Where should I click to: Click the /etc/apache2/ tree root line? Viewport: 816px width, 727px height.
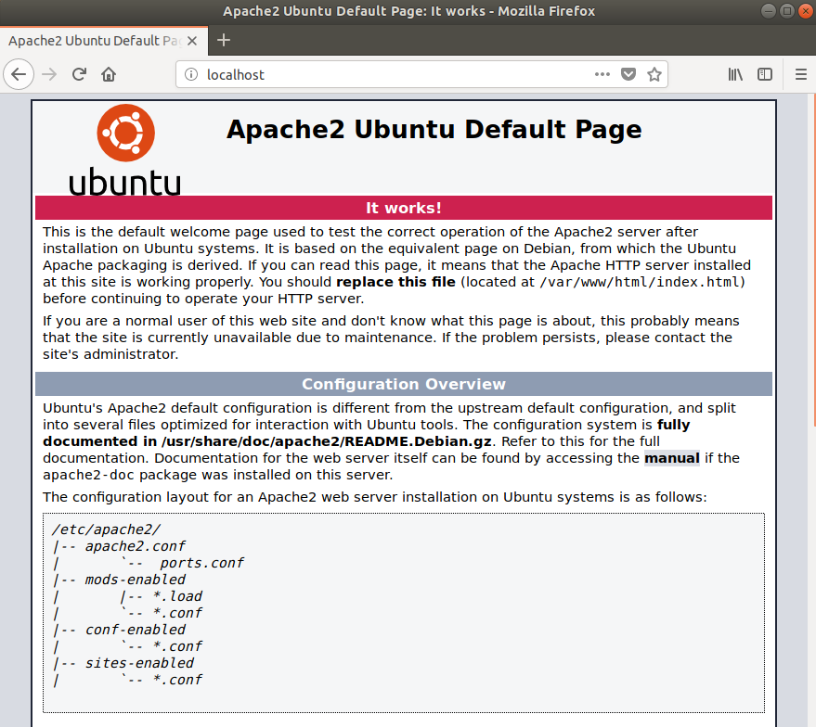click(106, 529)
